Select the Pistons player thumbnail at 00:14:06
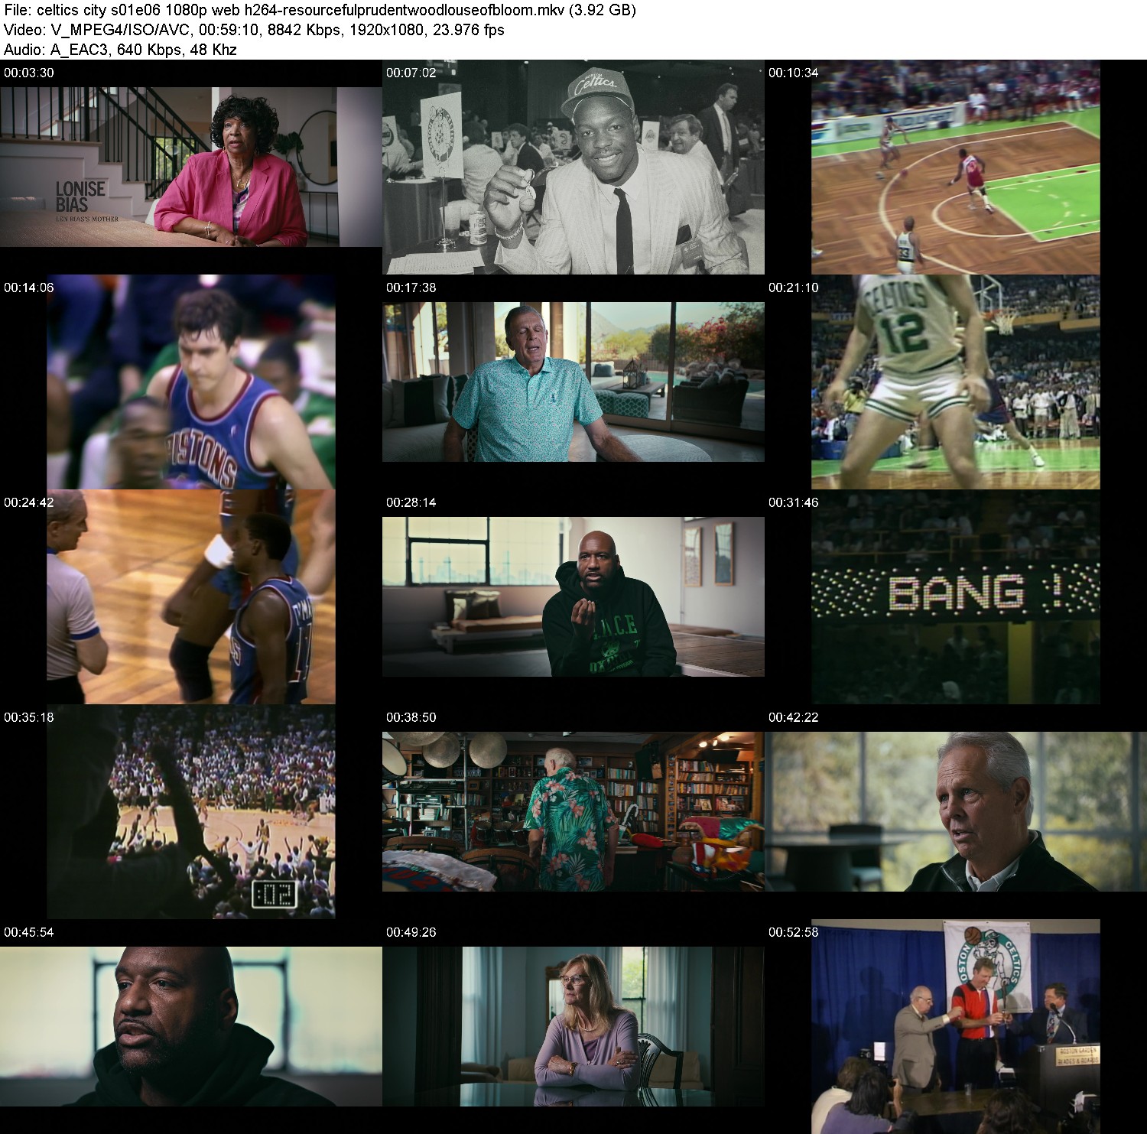1147x1134 pixels. pyautogui.click(x=191, y=382)
